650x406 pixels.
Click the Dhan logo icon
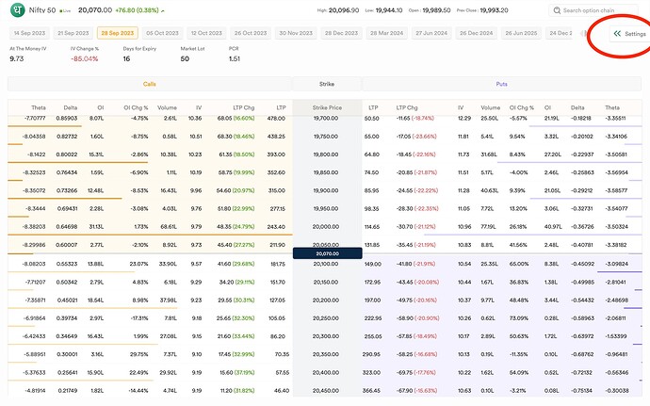click(17, 10)
